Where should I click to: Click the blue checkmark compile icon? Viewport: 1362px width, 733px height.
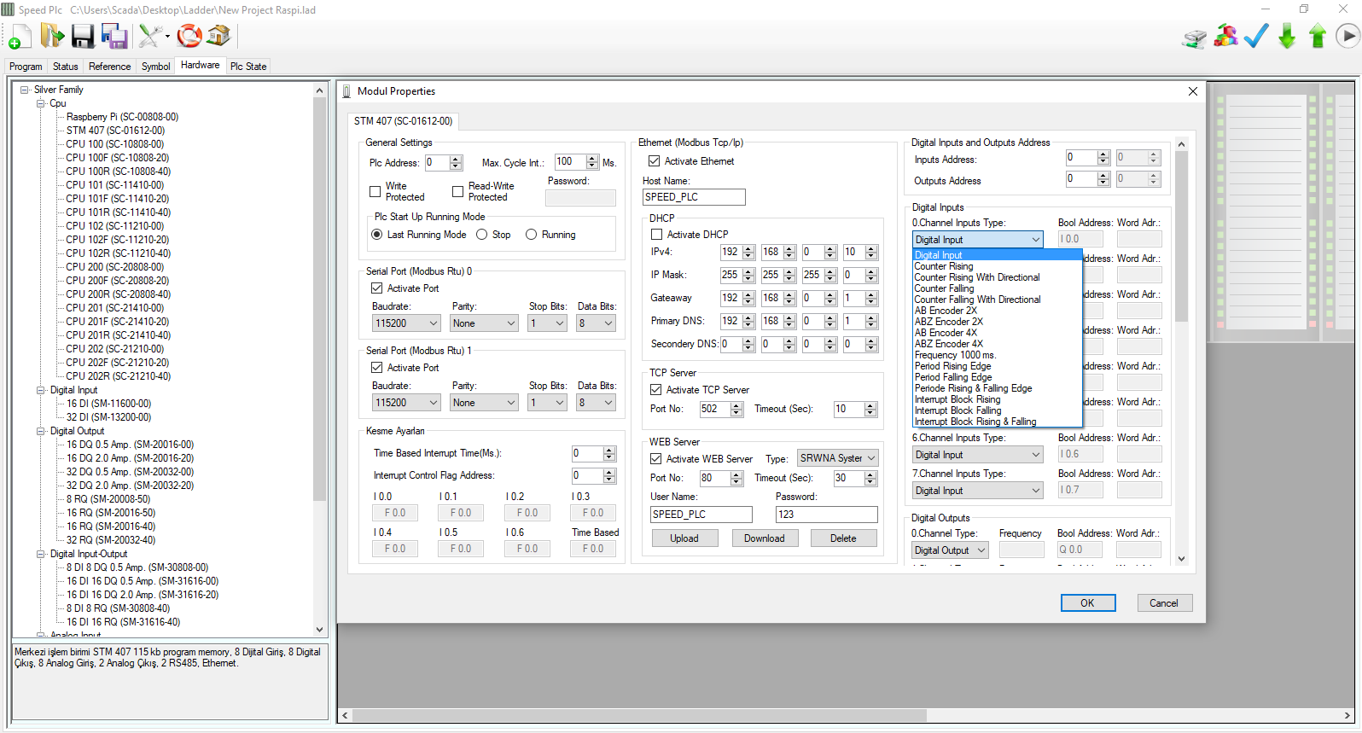click(1256, 36)
